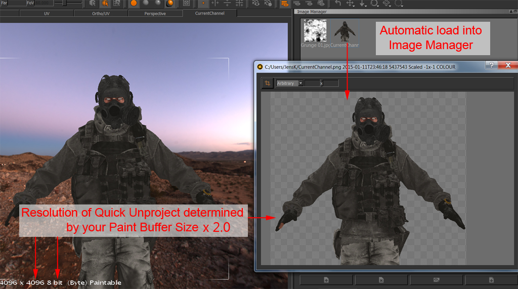Screen dimensions: 518x289
Task: Click the undo curved arrow icon
Action: point(337,3)
